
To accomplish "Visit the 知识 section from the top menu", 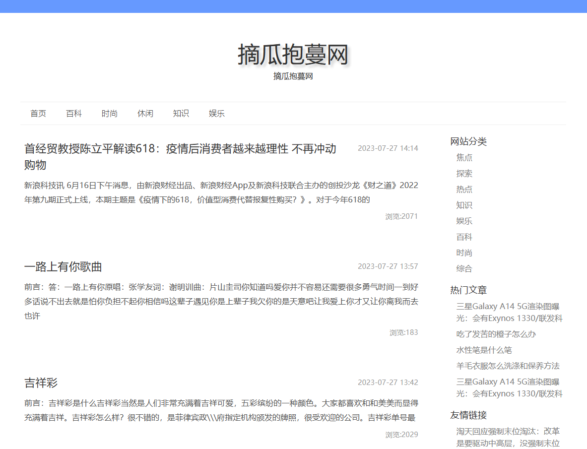I will tap(181, 113).
